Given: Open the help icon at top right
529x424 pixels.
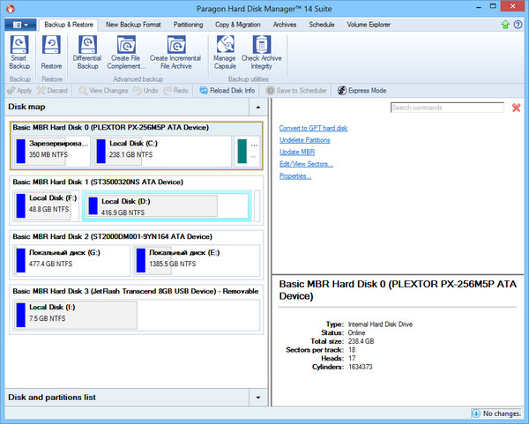Looking at the screenshot, I should pos(518,25).
